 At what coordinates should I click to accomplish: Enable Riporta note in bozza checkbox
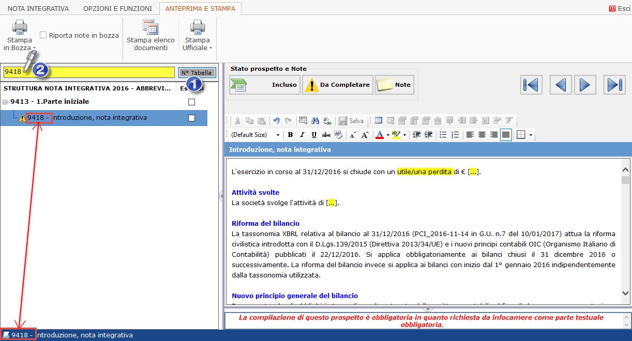[x=43, y=35]
